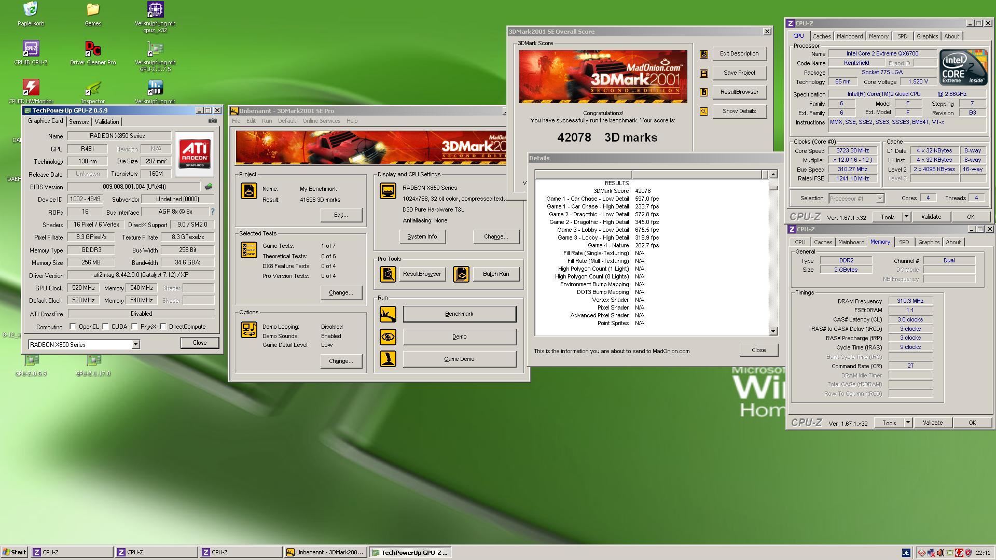Enable DirectCompute checkbox in GPU-Z
This screenshot has height=560, width=996.
163,327
